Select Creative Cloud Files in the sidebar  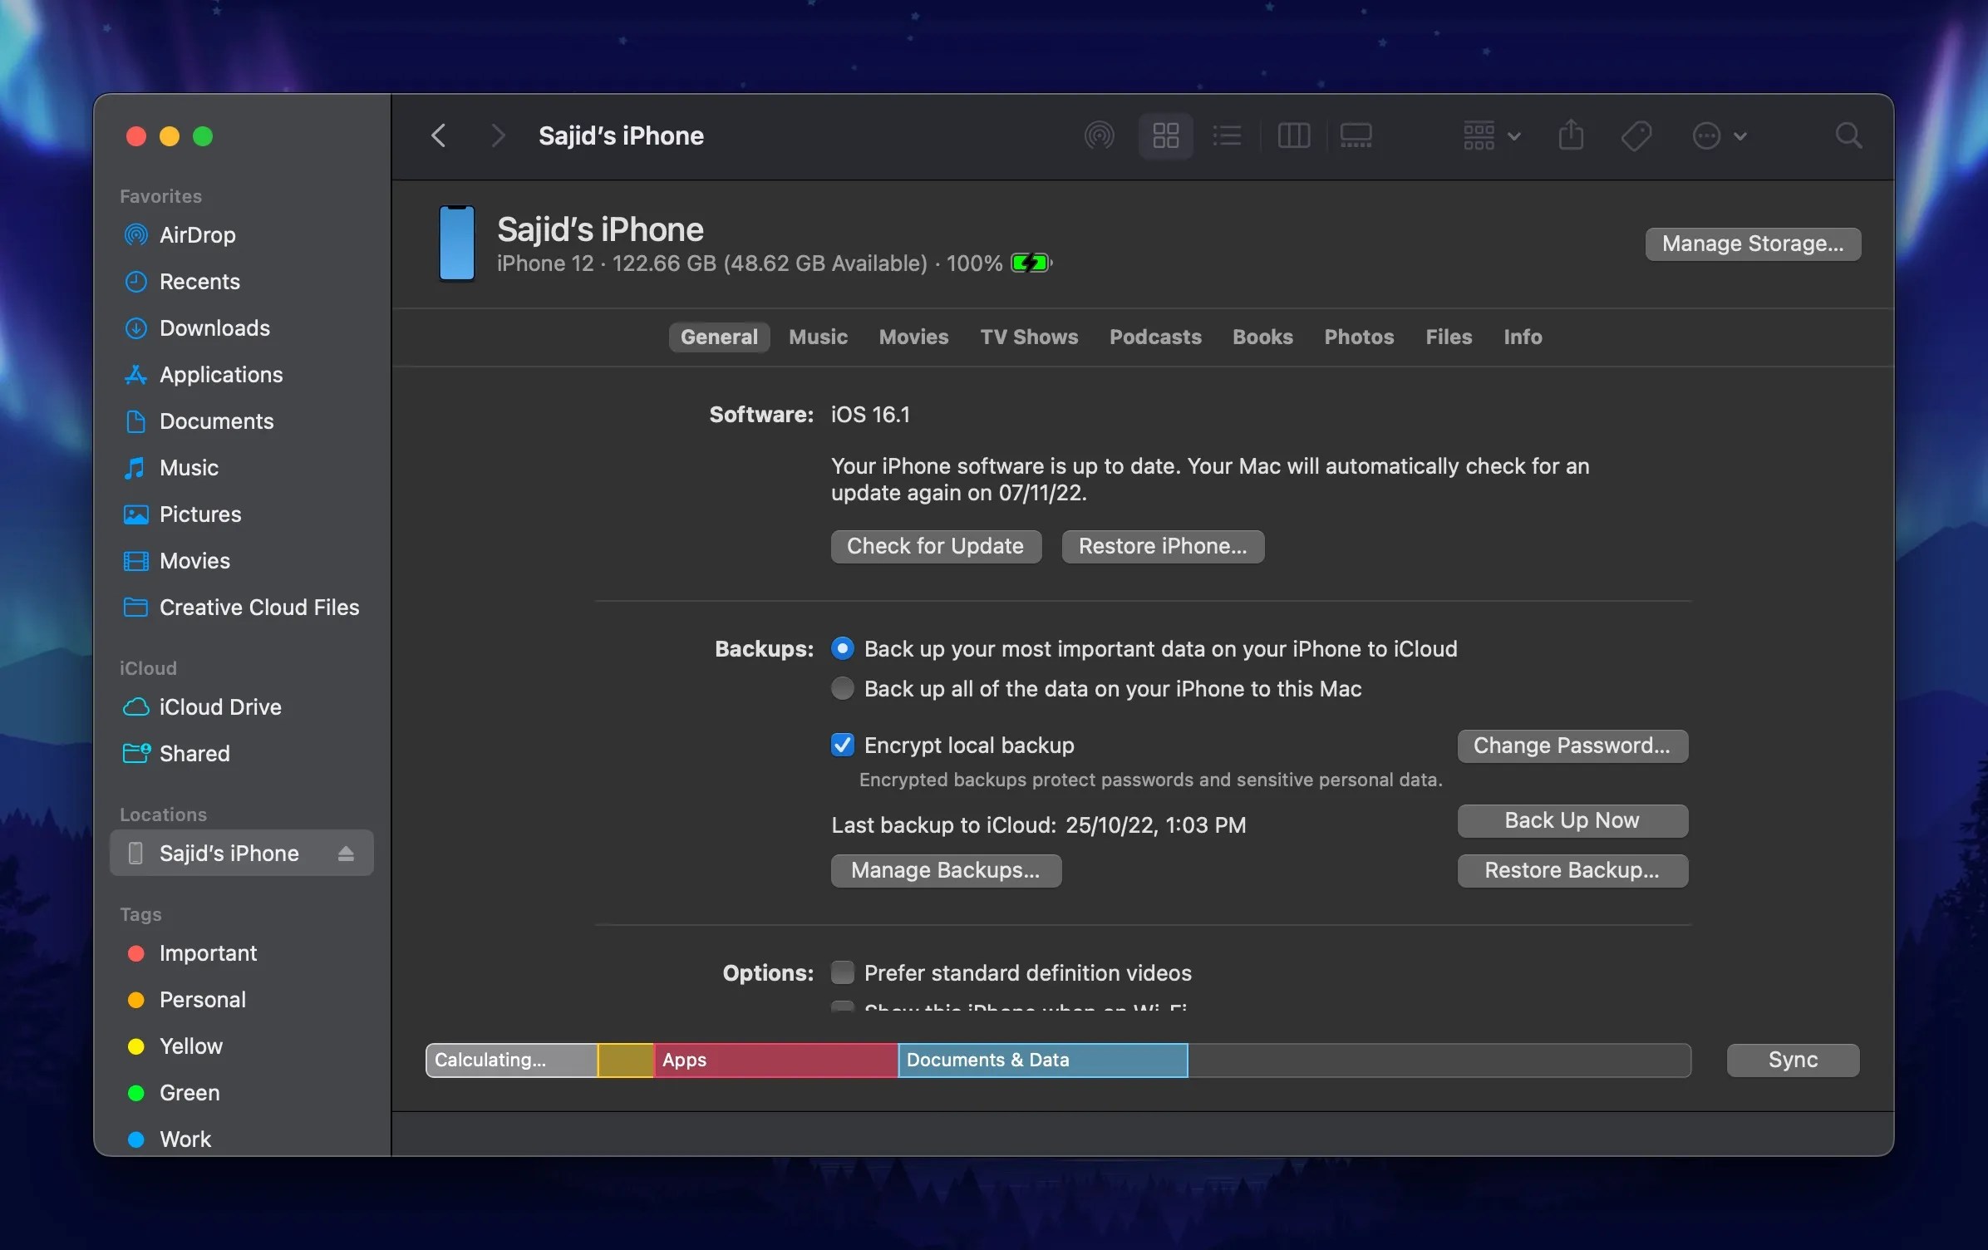[x=258, y=608]
